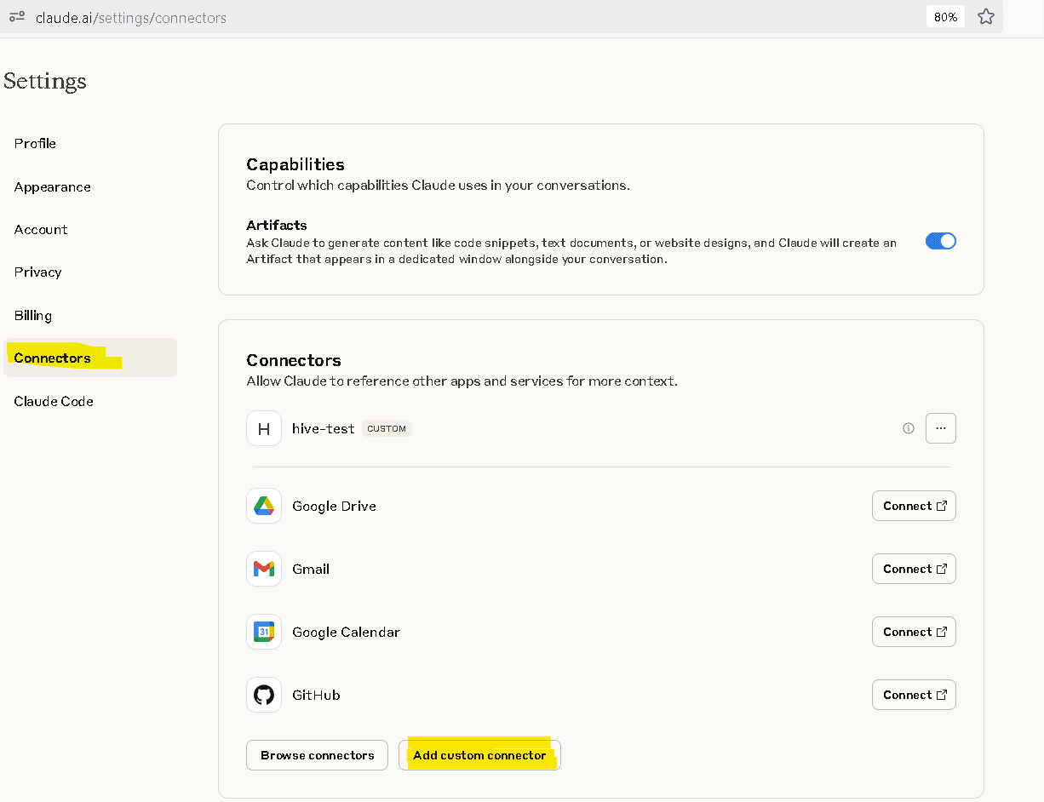Connect Google Drive to Claude

[x=914, y=506]
